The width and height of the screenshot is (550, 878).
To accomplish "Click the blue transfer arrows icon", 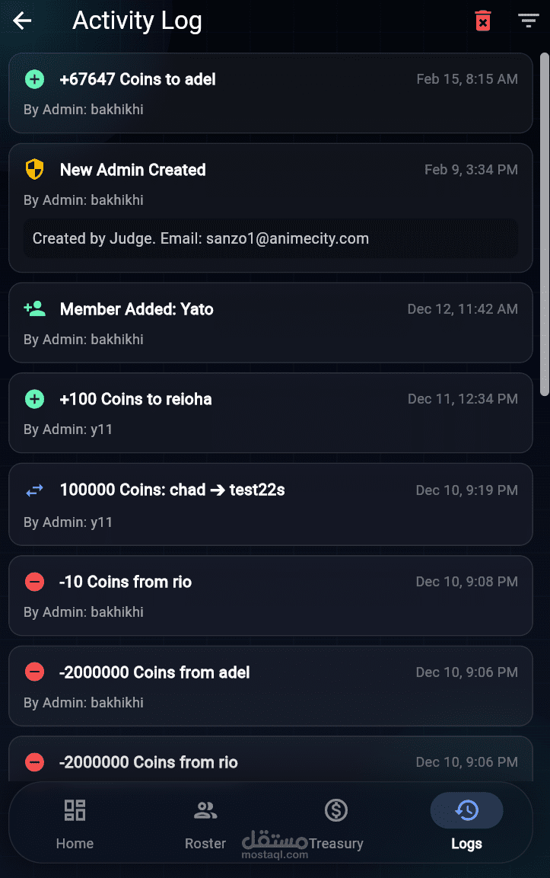I will point(34,490).
